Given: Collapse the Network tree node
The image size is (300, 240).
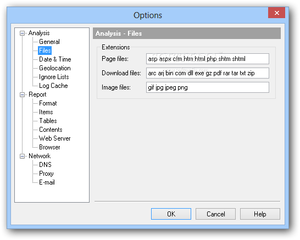Looking at the screenshot, I should [x=22, y=156].
